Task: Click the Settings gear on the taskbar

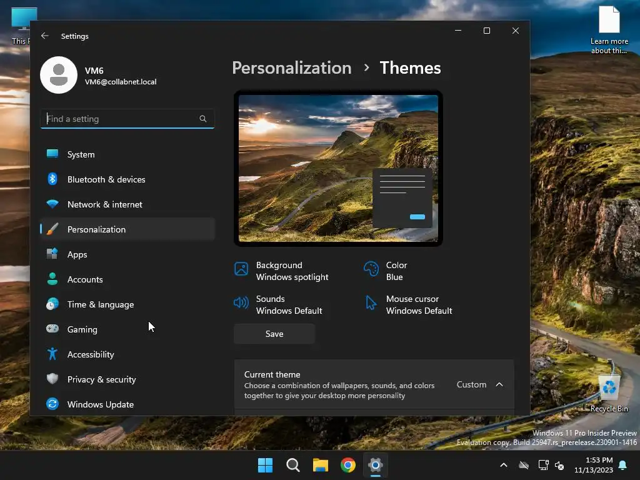Action: coord(376,465)
